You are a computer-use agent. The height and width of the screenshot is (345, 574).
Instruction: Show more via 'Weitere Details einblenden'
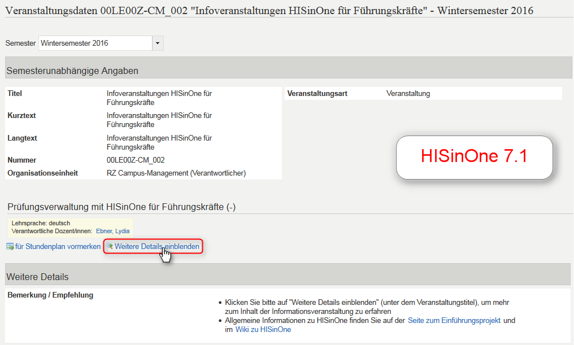tap(157, 247)
